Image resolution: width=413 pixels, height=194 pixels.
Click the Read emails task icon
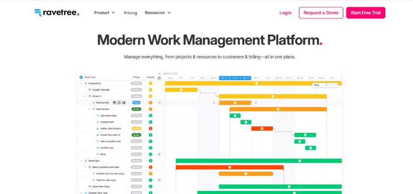[94, 103]
